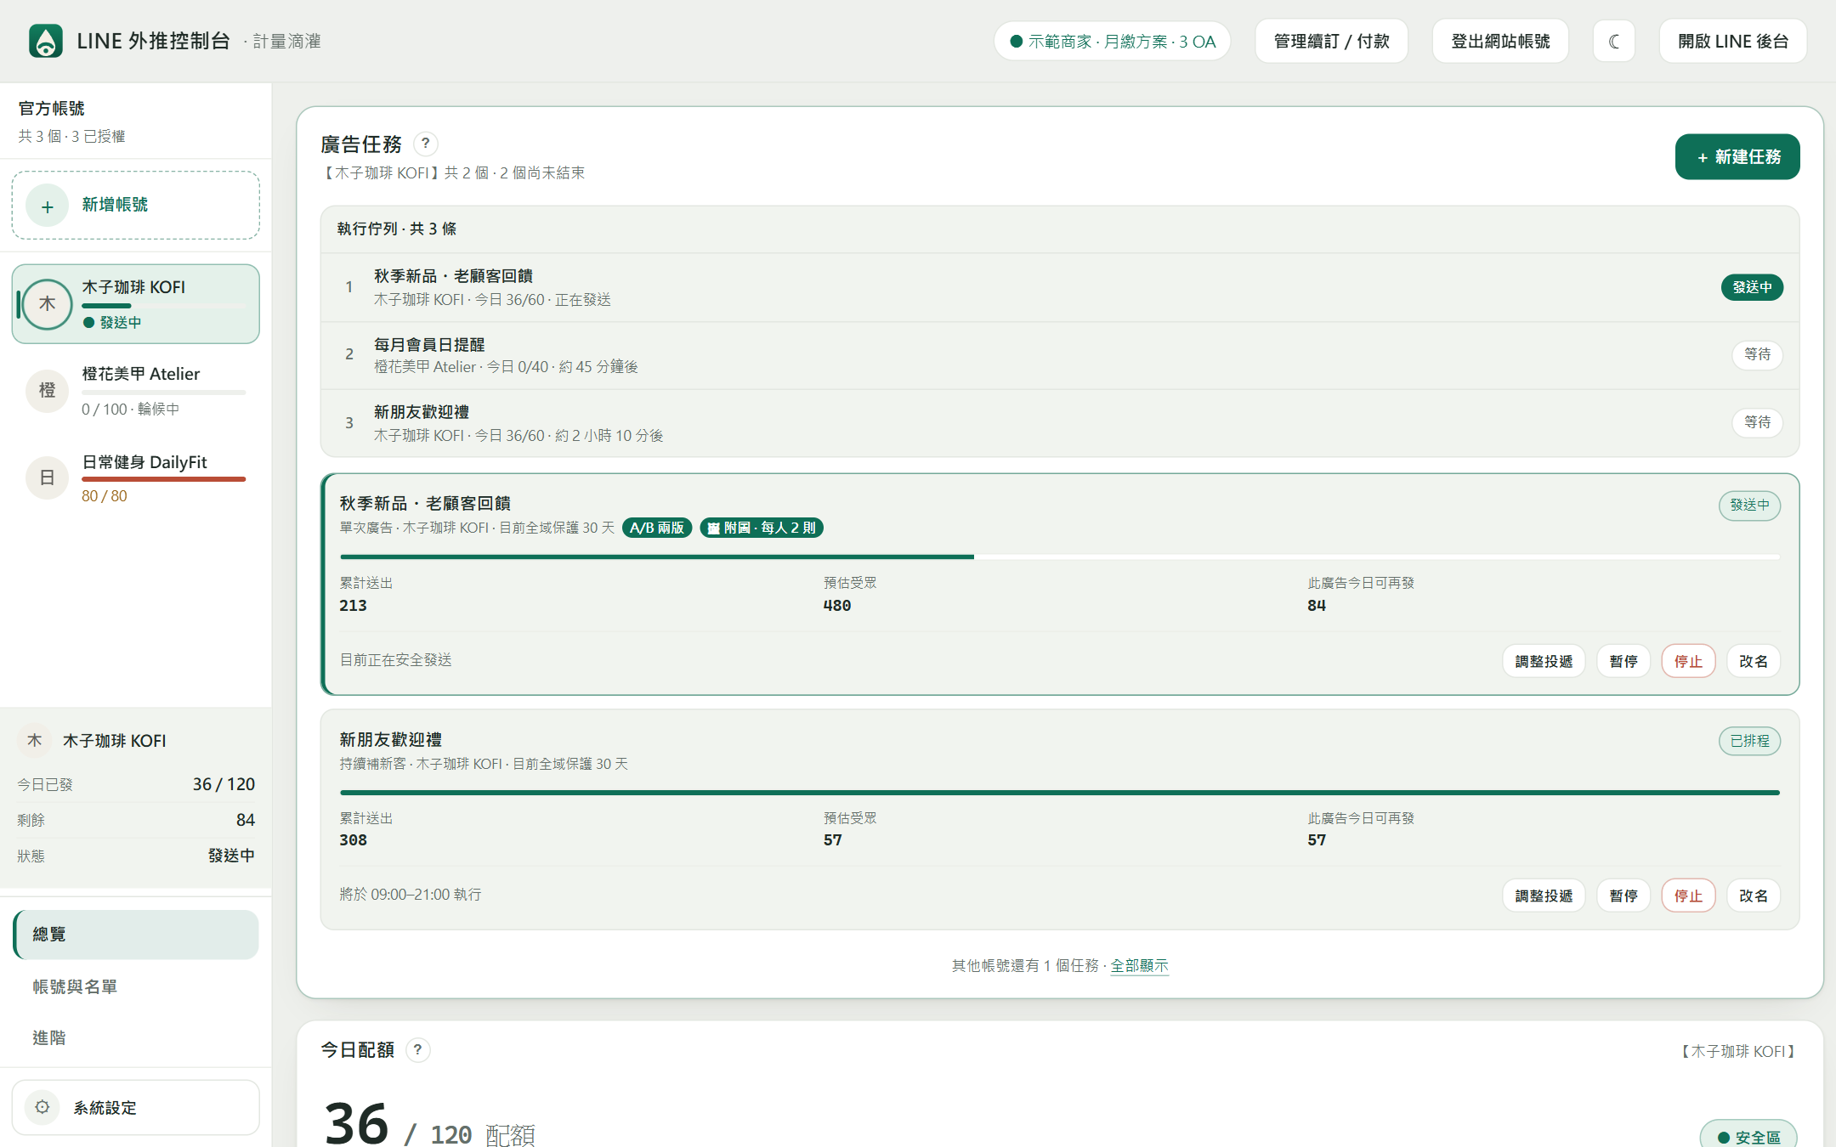Add an account via 新增帳號
1836x1147 pixels.
[135, 206]
